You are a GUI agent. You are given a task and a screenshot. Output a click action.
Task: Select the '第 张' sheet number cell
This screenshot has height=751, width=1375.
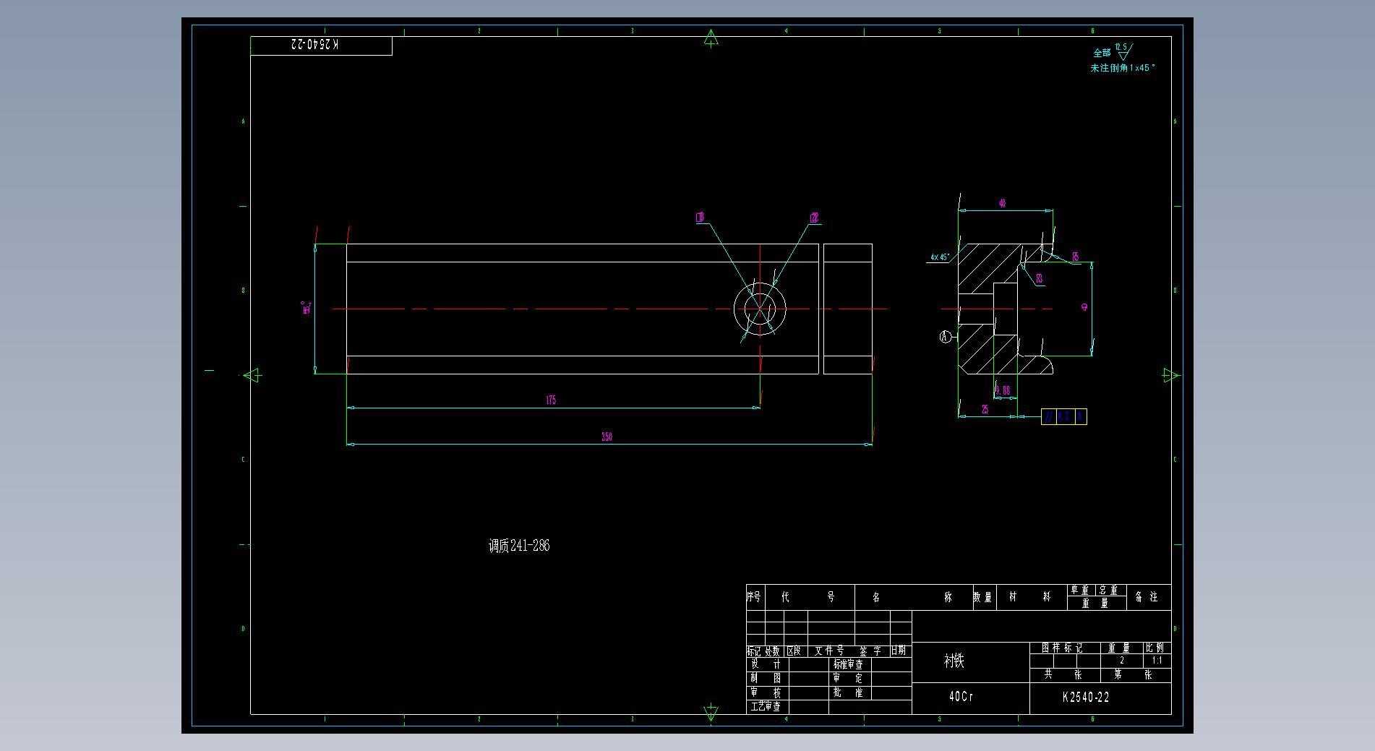click(1133, 674)
